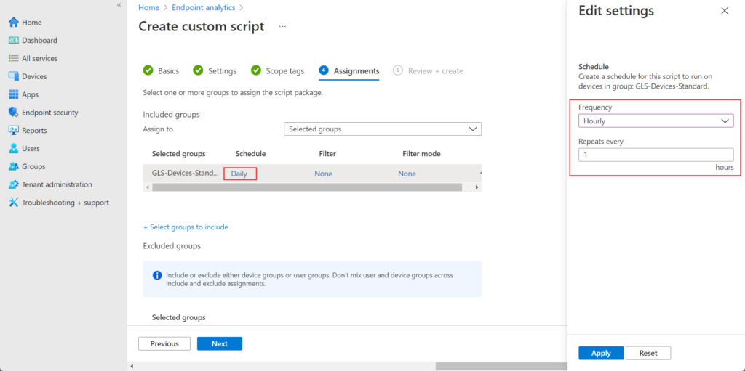Open the Reports icon in sidebar
Image resolution: width=745 pixels, height=371 pixels.
tap(13, 131)
